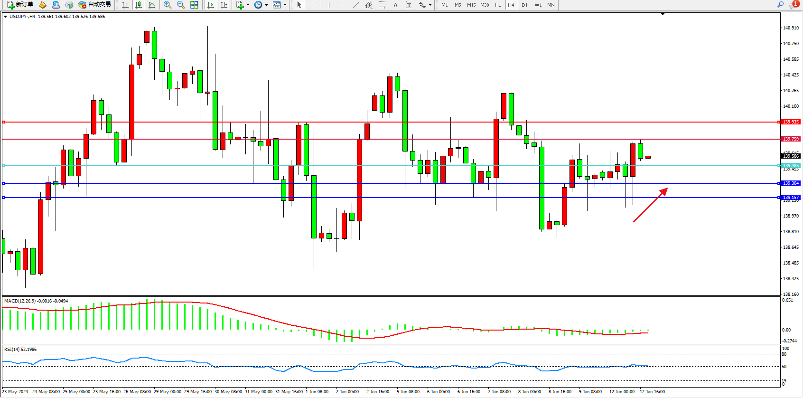Switch chart to line chart mode

pyautogui.click(x=152, y=5)
